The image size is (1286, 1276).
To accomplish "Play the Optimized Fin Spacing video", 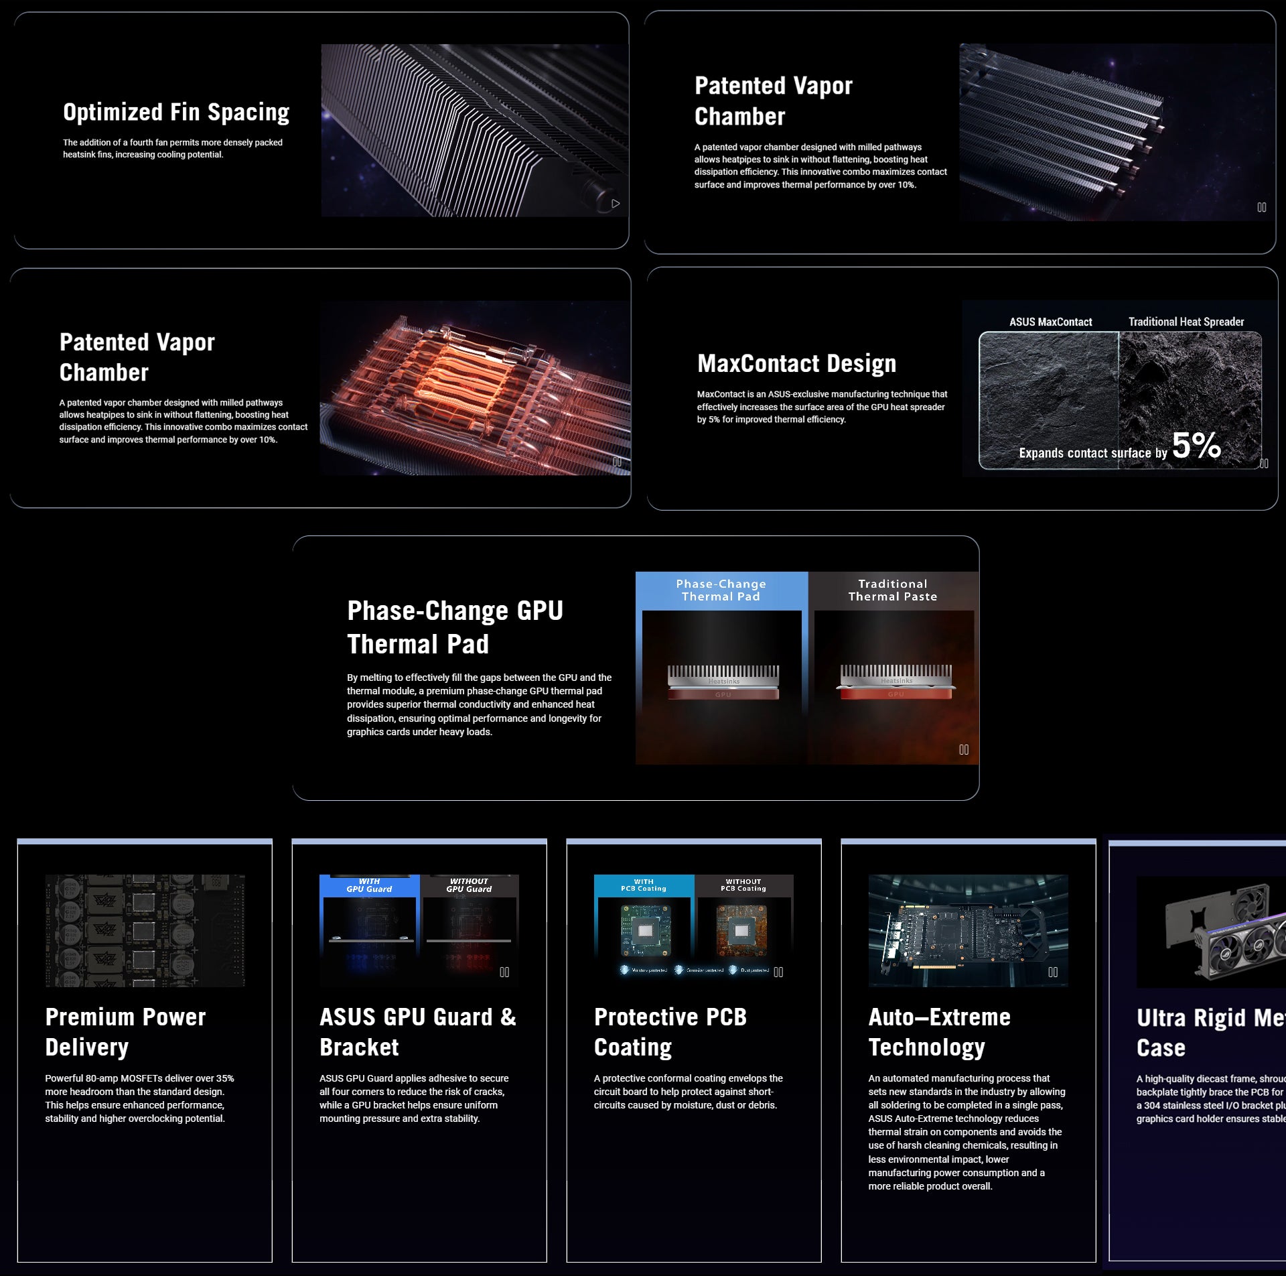I will coord(616,204).
